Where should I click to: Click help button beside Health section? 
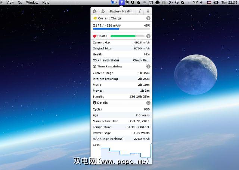[x=148, y=36]
